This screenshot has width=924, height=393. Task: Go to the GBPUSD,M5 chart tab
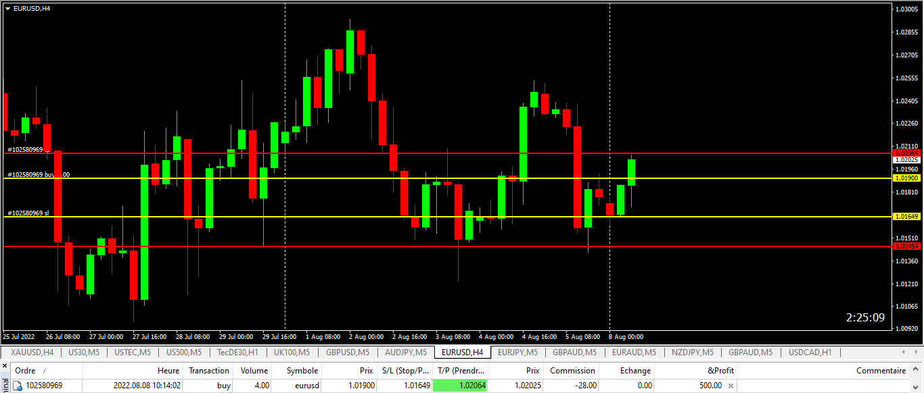click(x=347, y=352)
